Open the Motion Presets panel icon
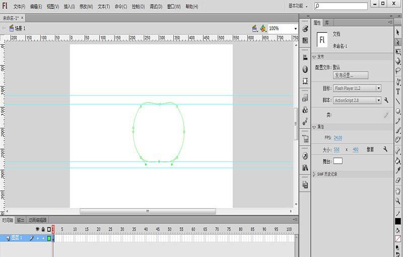 point(305,121)
